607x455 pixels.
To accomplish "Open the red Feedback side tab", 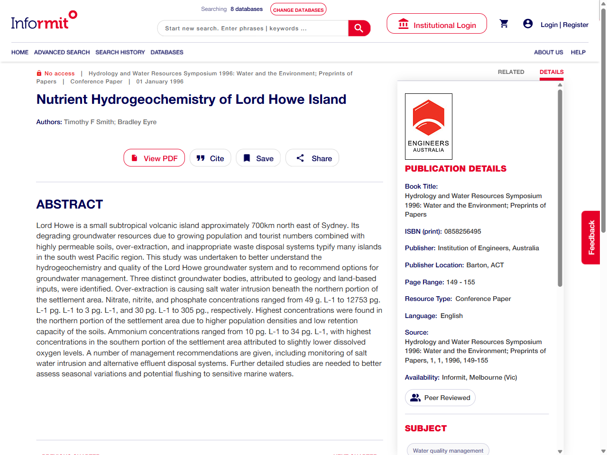I will coord(591,237).
